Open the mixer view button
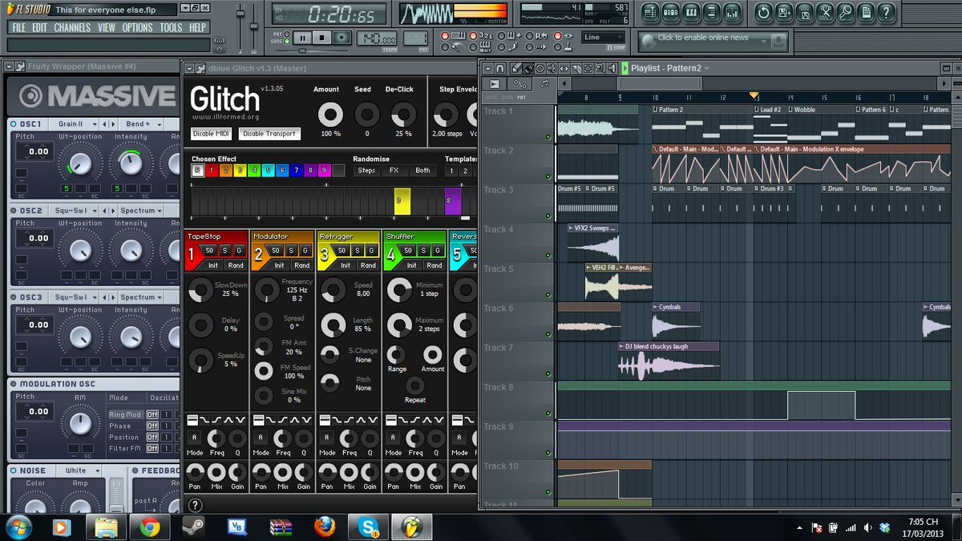The image size is (962, 541). tap(732, 12)
